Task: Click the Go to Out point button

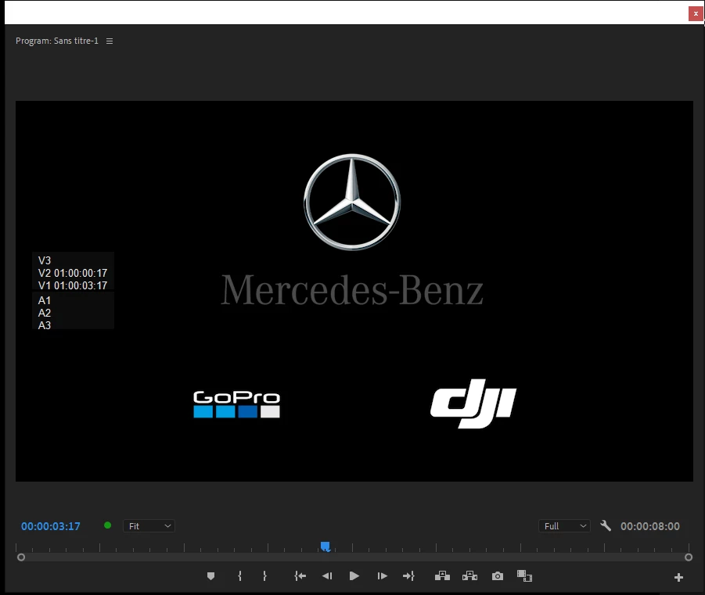Action: 408,576
